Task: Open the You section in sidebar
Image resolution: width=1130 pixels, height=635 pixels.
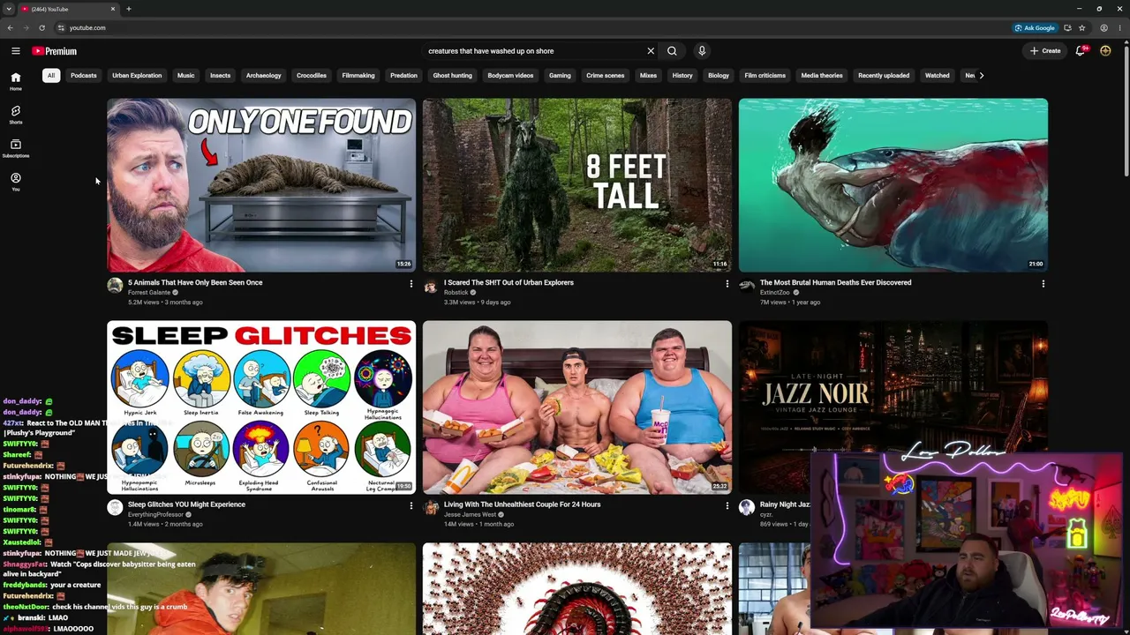Action: point(15,182)
